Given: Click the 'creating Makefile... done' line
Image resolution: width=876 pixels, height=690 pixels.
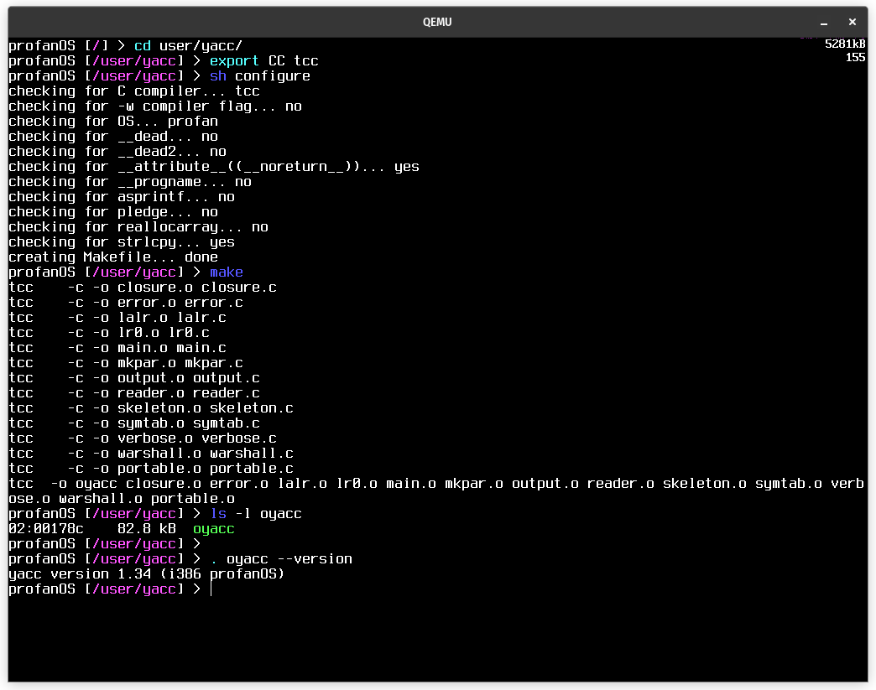Looking at the screenshot, I should pyautogui.click(x=112, y=257).
